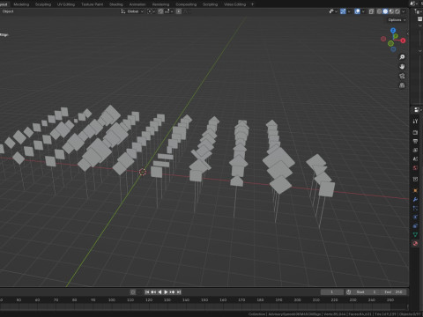
Task: Switch to the Sculpting workspace tab
Action: (x=43, y=4)
